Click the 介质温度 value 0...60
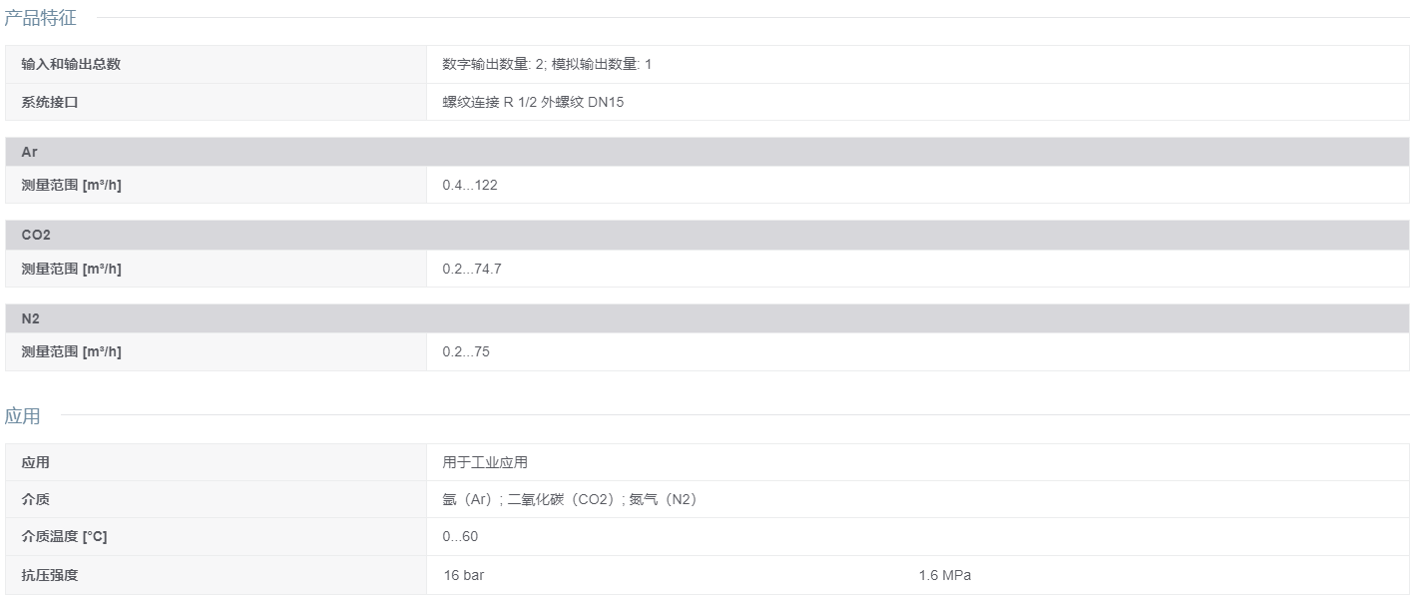1416x599 pixels. (x=460, y=537)
